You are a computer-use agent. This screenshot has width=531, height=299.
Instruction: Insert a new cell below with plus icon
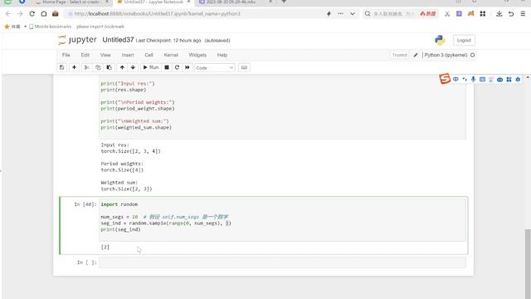pos(74,67)
